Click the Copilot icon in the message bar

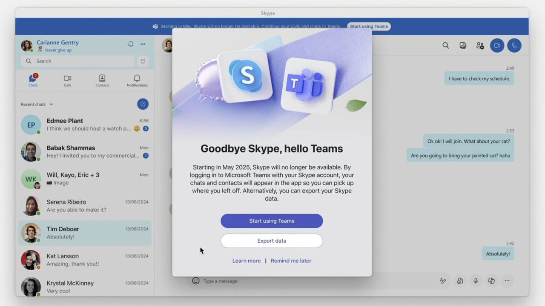pos(491,281)
